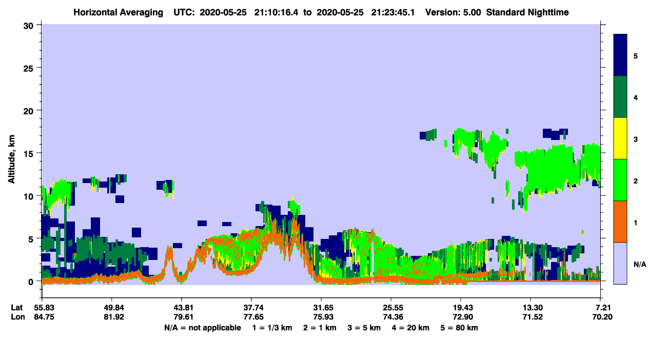Click the altitude tick label '30'

pyautogui.click(x=30, y=25)
